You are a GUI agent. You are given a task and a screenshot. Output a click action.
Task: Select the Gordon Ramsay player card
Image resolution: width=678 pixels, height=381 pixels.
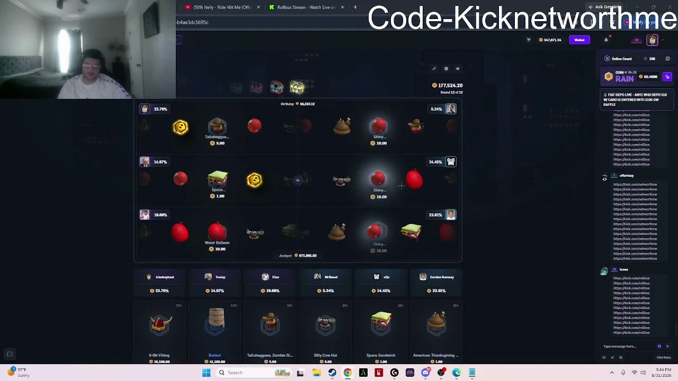pos(436,284)
